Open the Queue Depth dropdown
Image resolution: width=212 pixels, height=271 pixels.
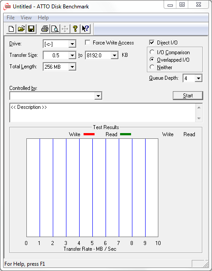point(198,78)
